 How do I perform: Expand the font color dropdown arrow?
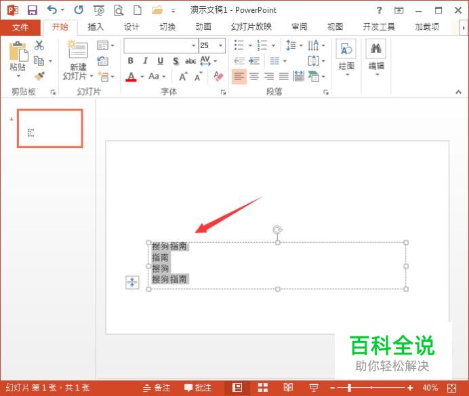(x=142, y=77)
